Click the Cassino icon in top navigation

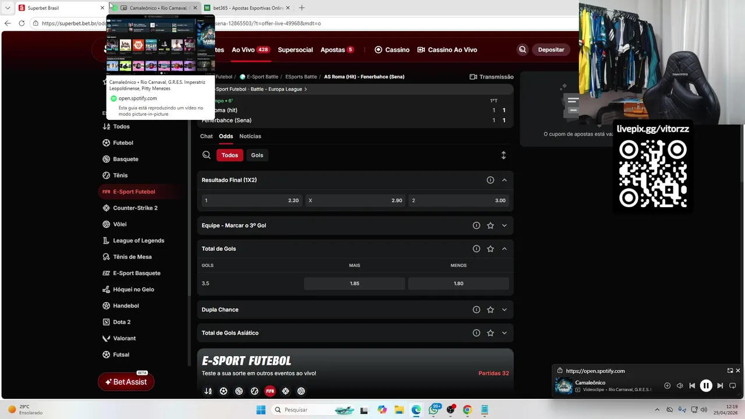(378, 50)
